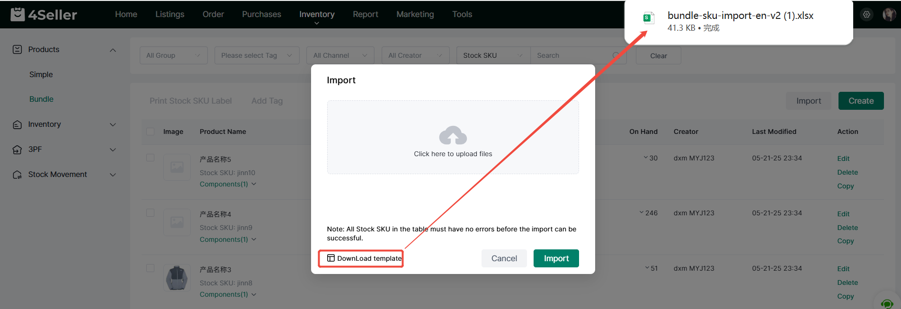Image resolution: width=901 pixels, height=309 pixels.
Task: Open the All Group dropdown
Action: [x=174, y=55]
